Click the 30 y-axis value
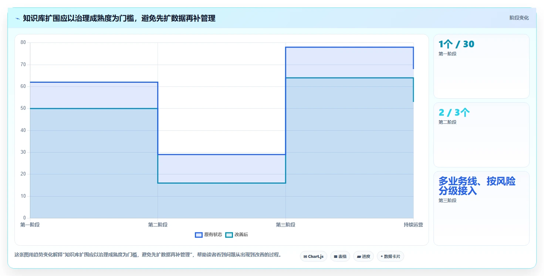 coord(23,152)
